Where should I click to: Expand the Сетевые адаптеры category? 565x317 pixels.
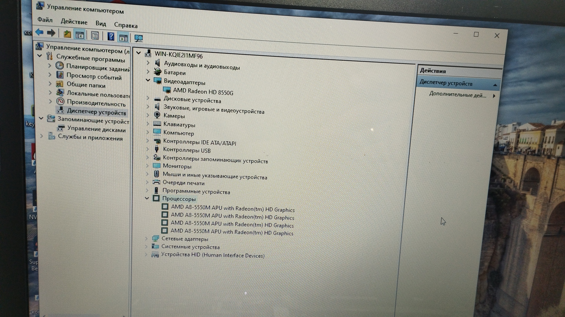coord(146,238)
